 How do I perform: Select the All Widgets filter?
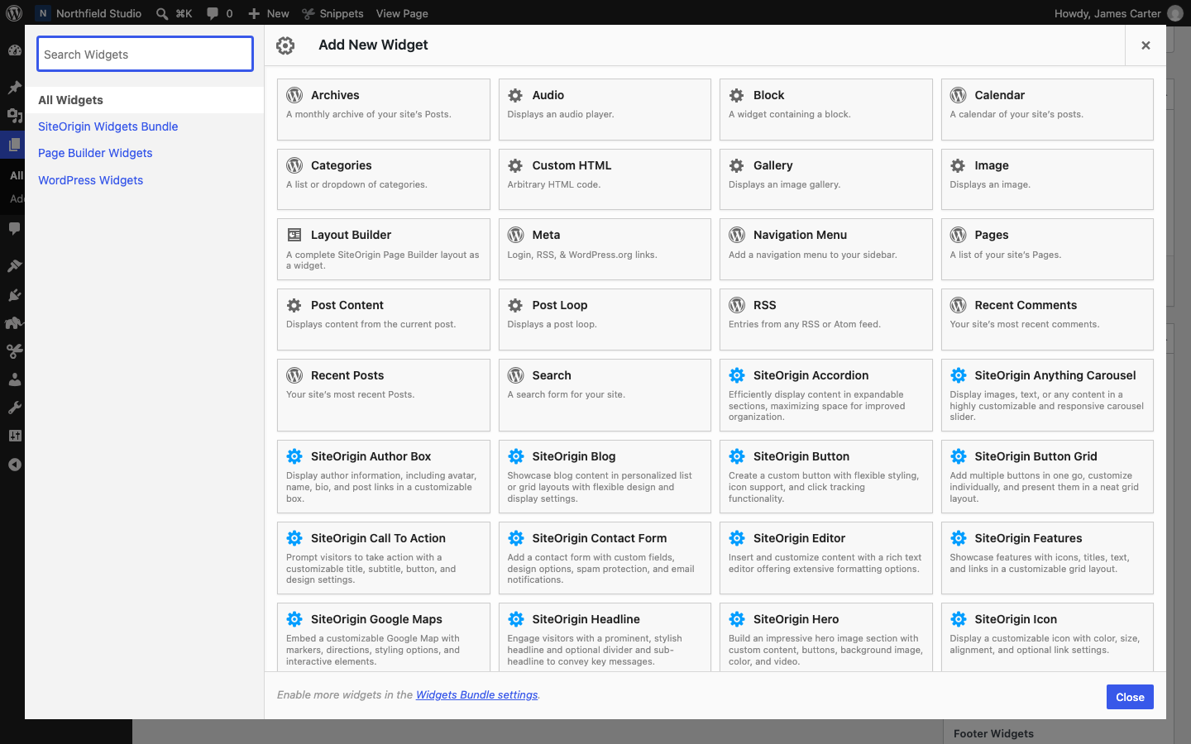pyautogui.click(x=145, y=100)
